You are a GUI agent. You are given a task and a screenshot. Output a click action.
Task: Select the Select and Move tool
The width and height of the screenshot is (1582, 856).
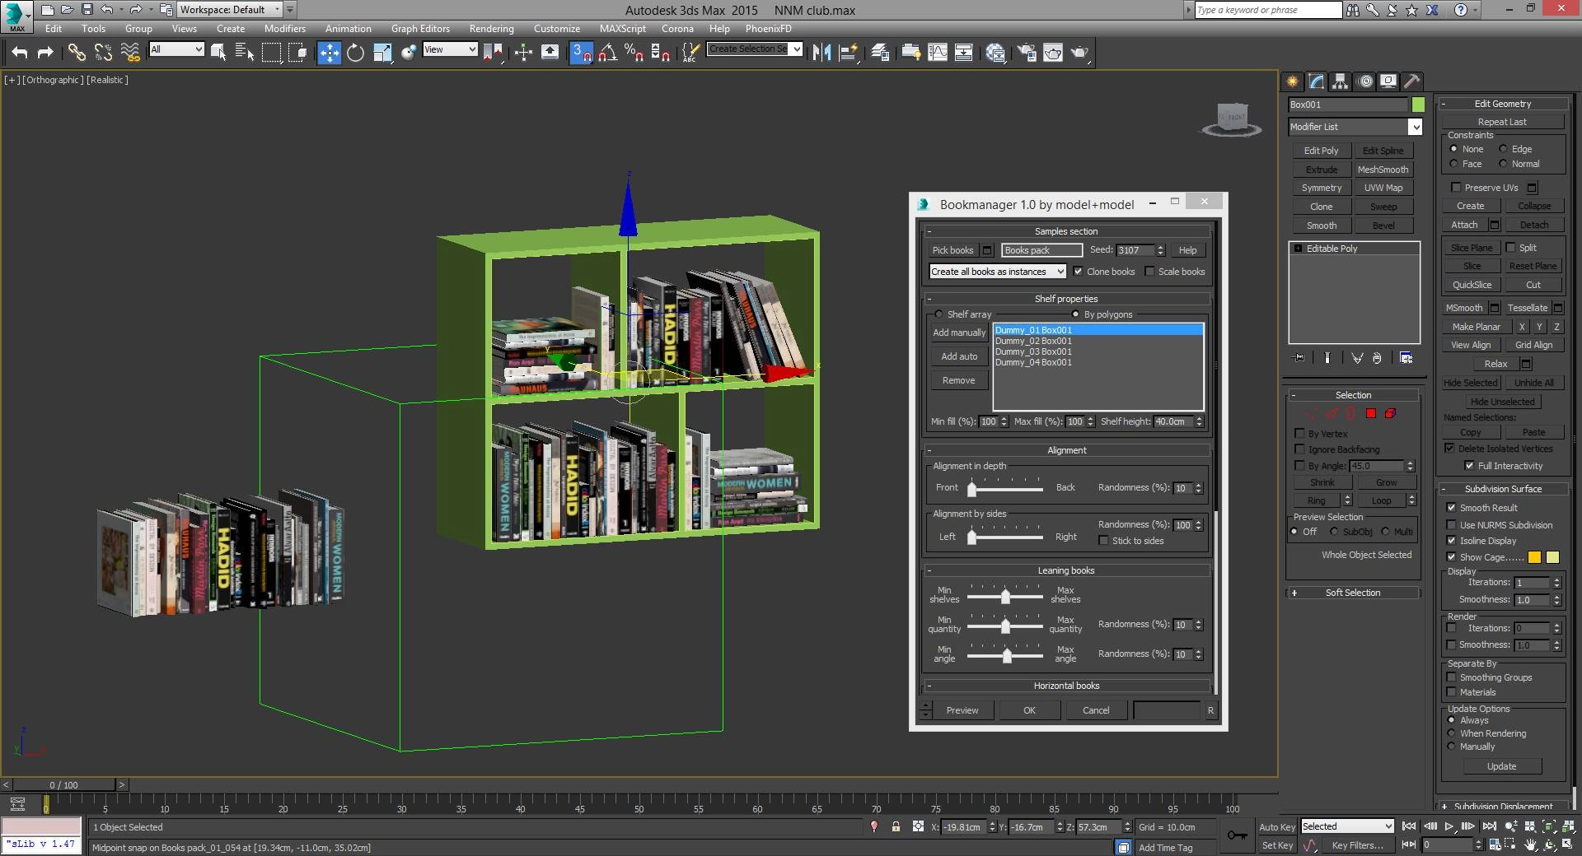329,53
